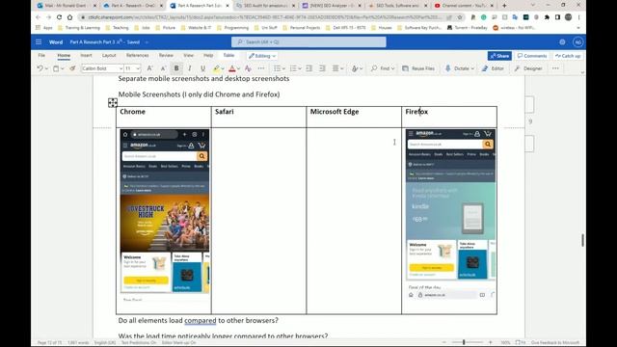
Task: Click the Undo icon in the ribbon
Action: point(40,68)
